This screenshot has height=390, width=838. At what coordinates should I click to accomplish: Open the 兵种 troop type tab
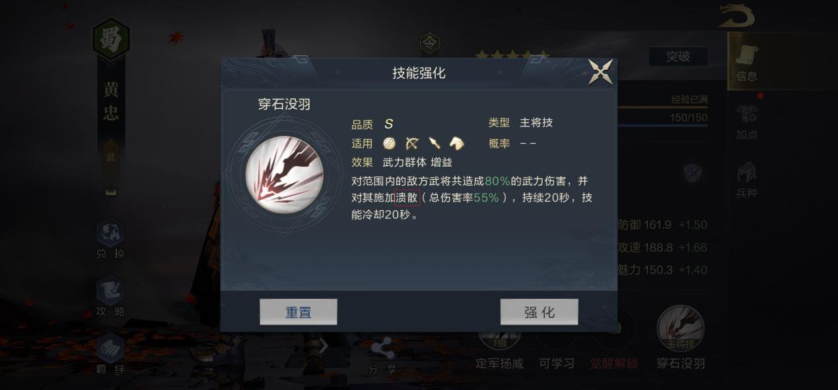(x=747, y=180)
